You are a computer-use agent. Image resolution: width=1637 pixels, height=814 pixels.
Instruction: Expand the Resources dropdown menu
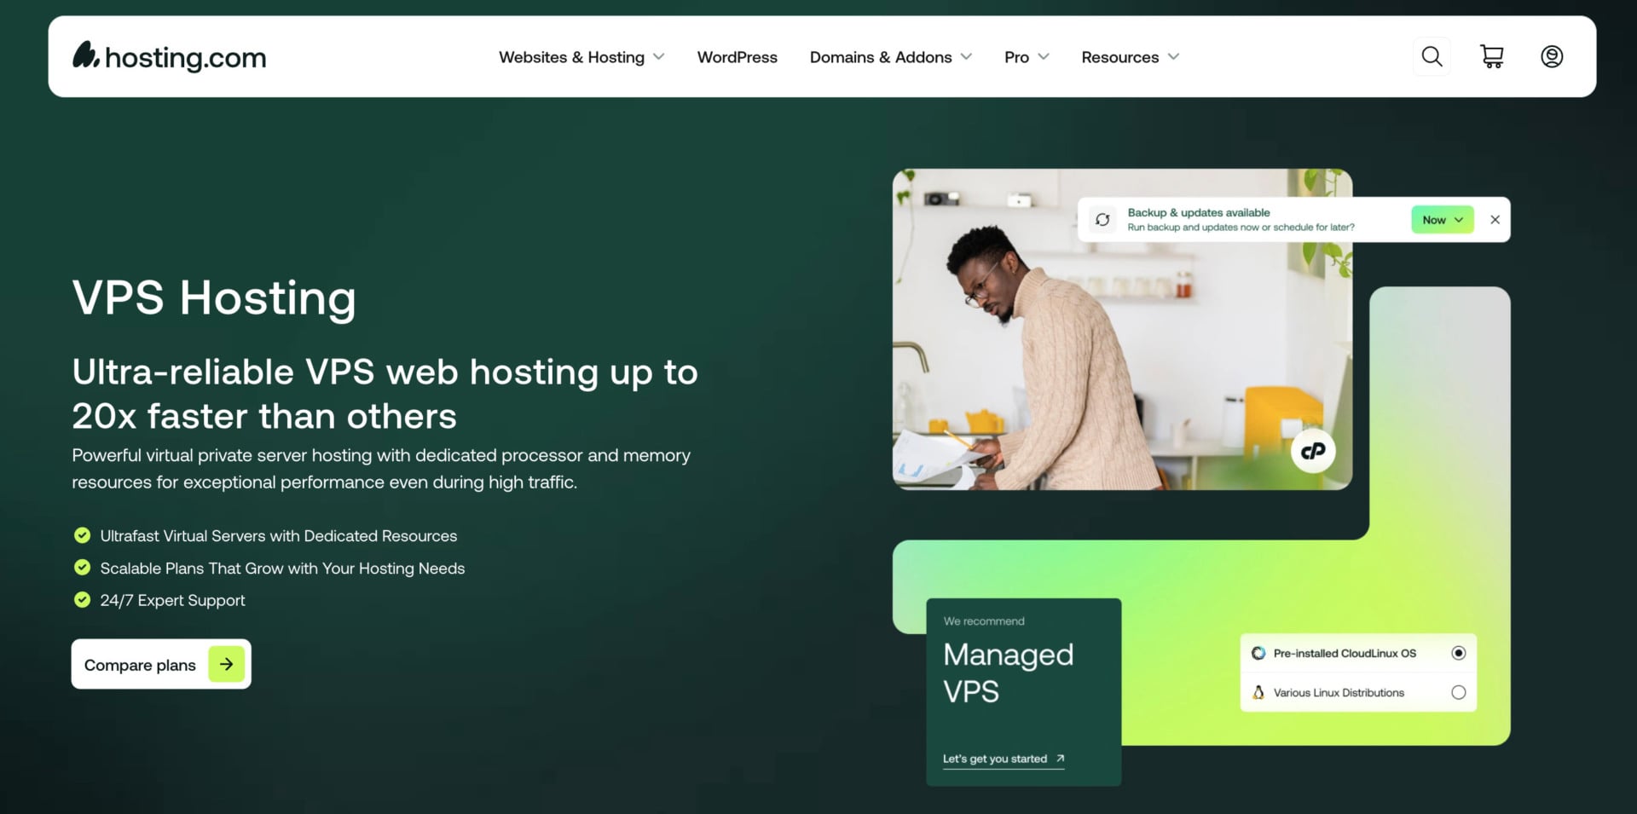1131,57
